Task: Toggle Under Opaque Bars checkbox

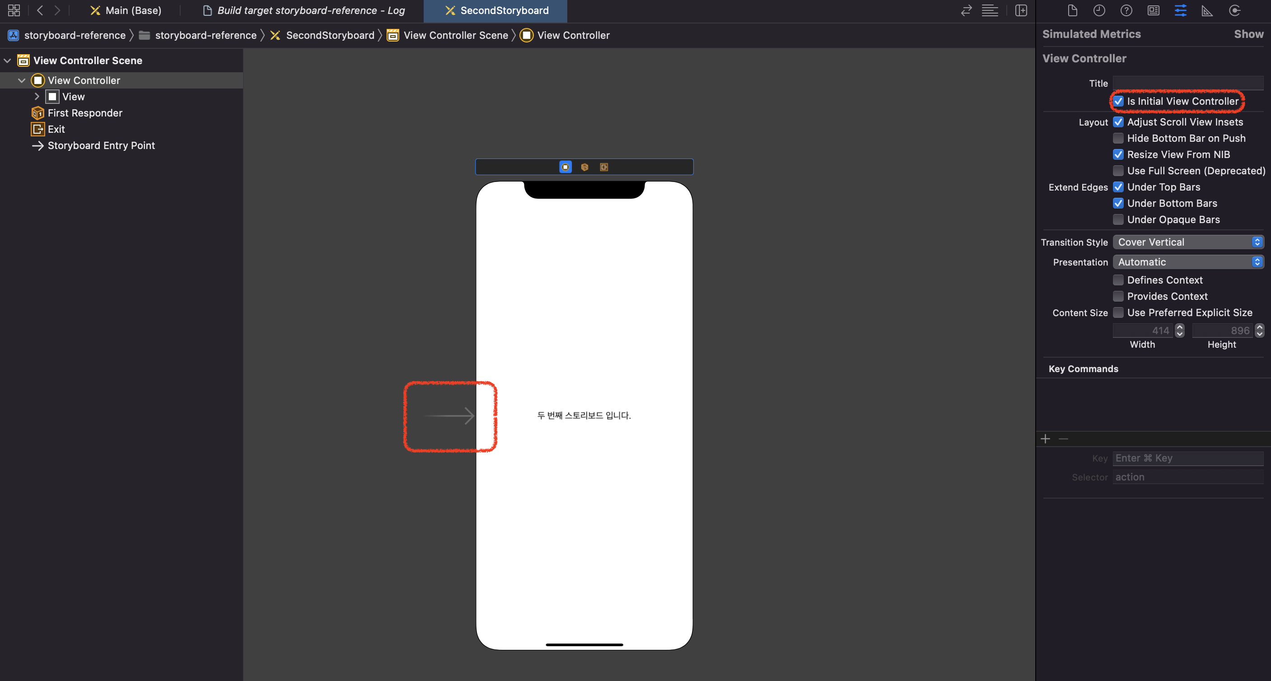Action: point(1118,219)
